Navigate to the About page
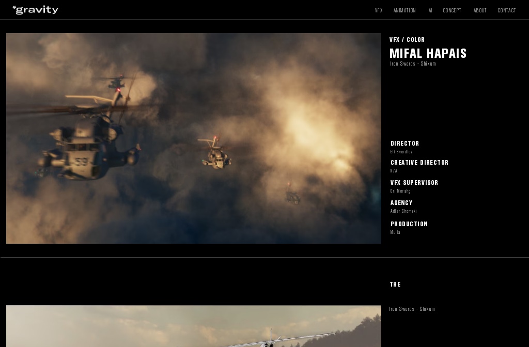The height and width of the screenshot is (347, 529). pyautogui.click(x=480, y=10)
